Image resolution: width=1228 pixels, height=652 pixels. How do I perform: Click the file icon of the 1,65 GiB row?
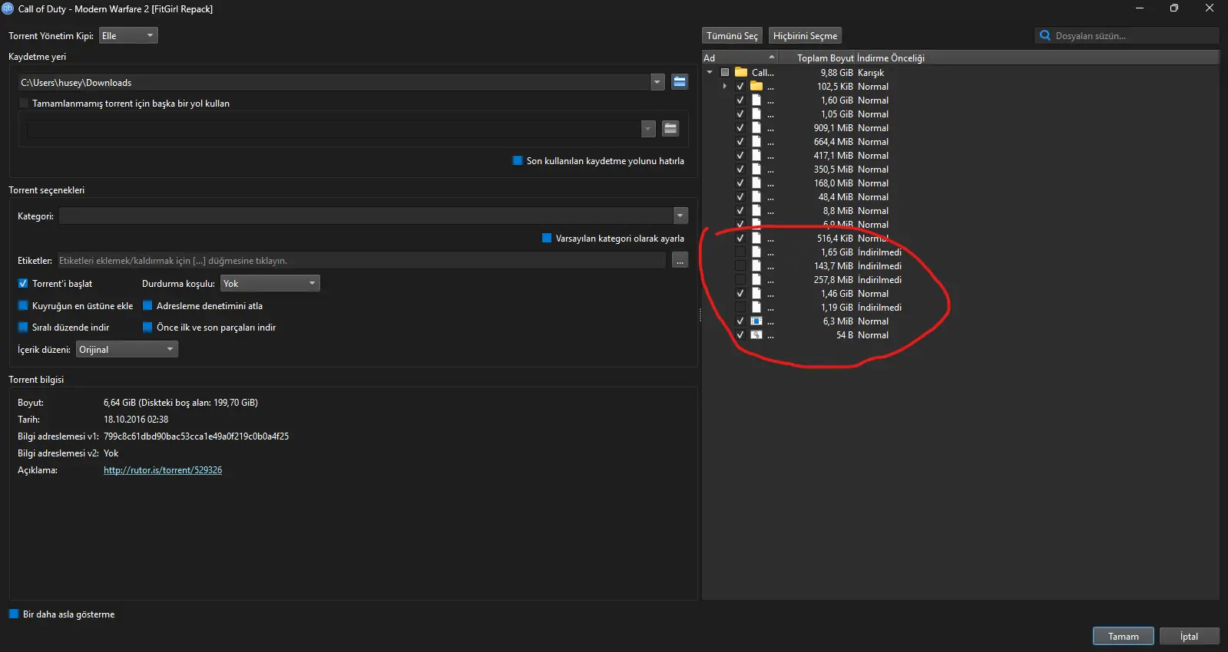point(756,252)
